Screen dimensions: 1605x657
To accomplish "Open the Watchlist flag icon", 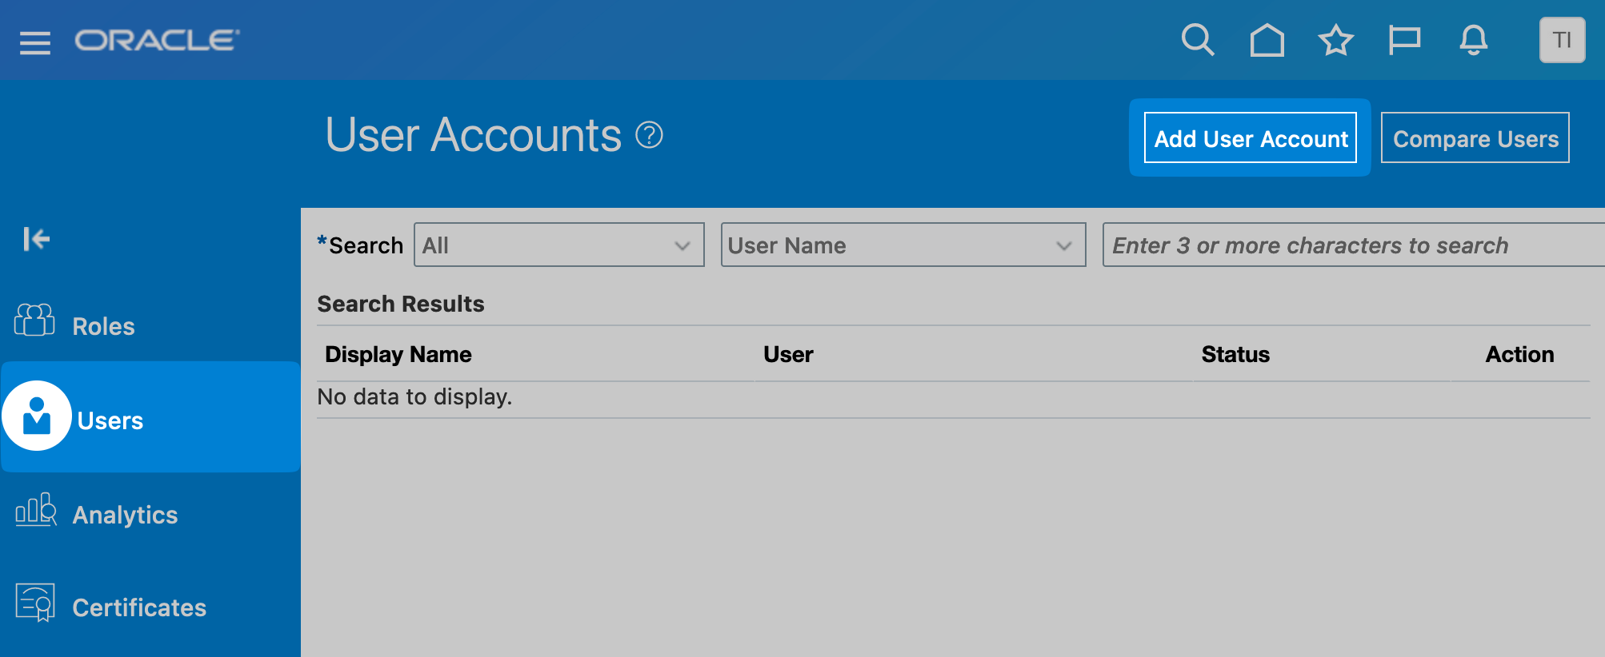I will coord(1404,40).
